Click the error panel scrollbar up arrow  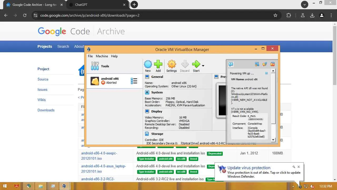[x=273, y=71]
